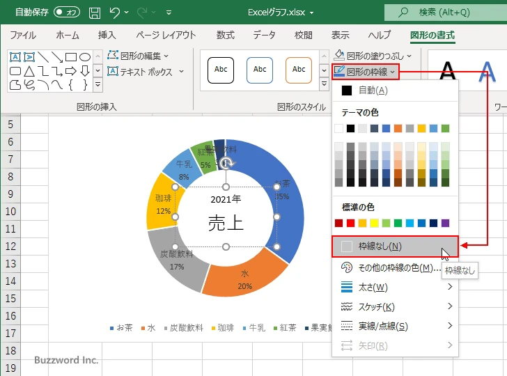Select the right brace shape
The height and width of the screenshot is (376, 507).
[x=85, y=85]
